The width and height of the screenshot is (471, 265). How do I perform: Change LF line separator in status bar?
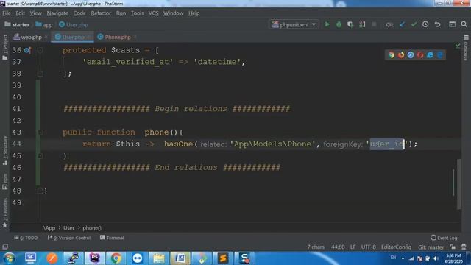[x=353, y=247]
